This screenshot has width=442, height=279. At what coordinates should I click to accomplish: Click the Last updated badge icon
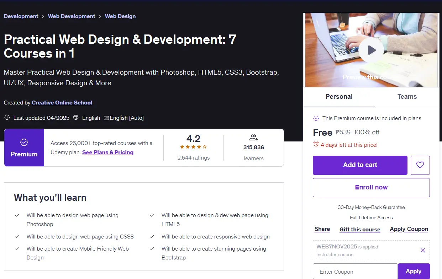7,118
